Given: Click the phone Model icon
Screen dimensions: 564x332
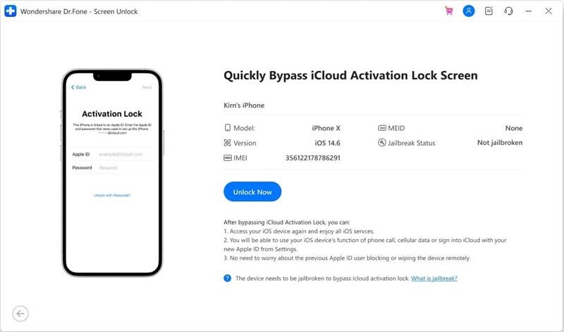Looking at the screenshot, I should click(x=227, y=128).
